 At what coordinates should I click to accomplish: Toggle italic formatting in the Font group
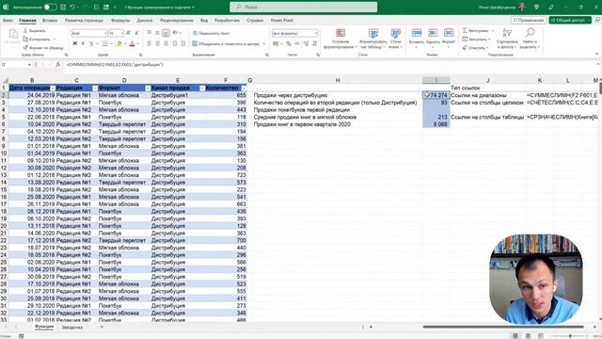[83, 44]
